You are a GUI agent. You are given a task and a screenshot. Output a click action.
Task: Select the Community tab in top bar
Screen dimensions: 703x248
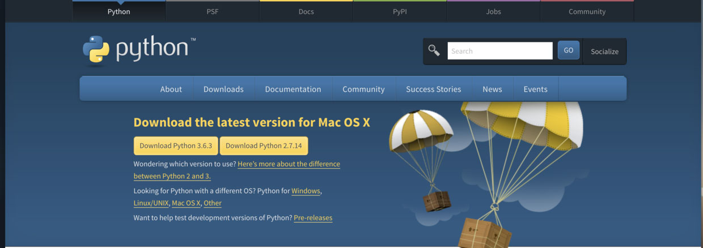tap(587, 11)
